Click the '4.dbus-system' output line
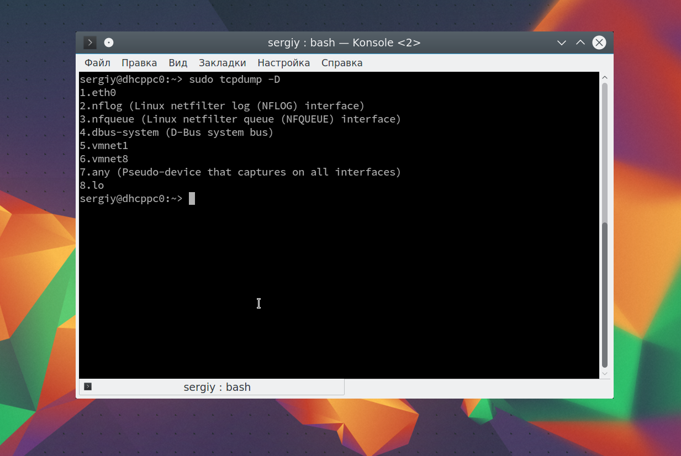 coord(177,132)
